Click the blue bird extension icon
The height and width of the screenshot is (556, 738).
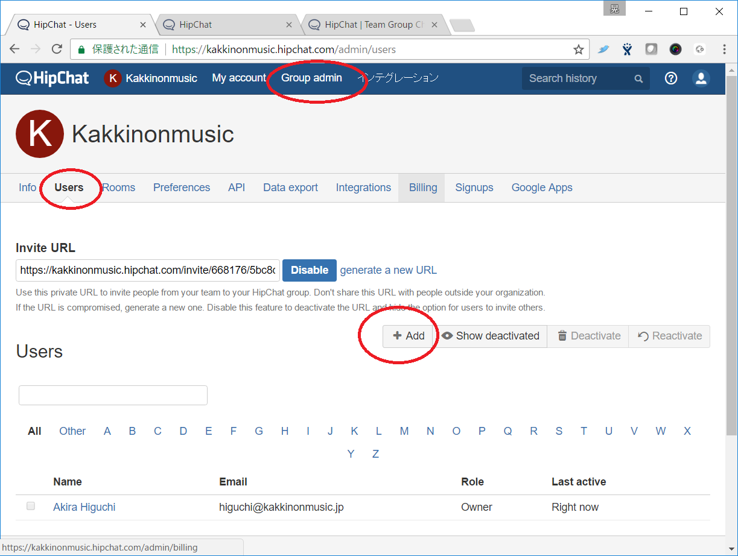pyautogui.click(x=603, y=49)
